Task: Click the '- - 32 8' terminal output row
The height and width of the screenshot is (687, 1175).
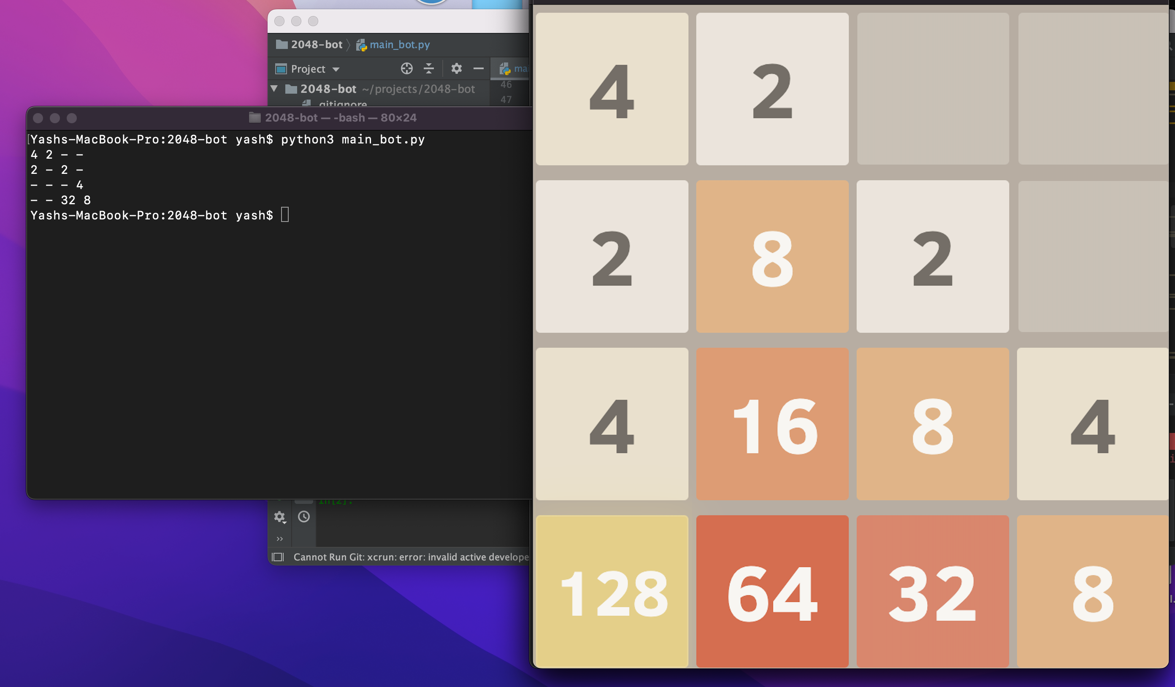Action: coord(61,200)
